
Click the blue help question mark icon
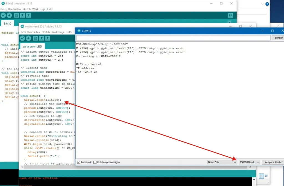(x=267, y=4)
